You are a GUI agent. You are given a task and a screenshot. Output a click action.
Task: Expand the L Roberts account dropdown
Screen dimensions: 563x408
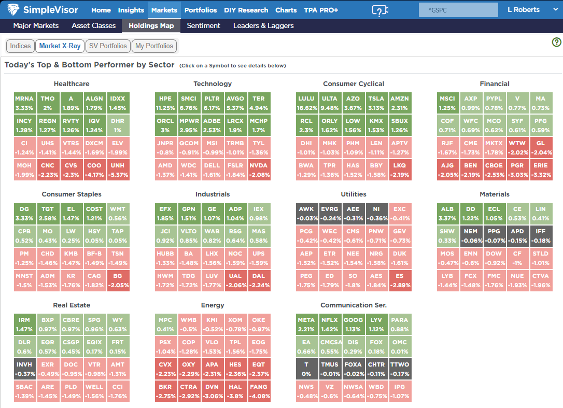(x=555, y=10)
